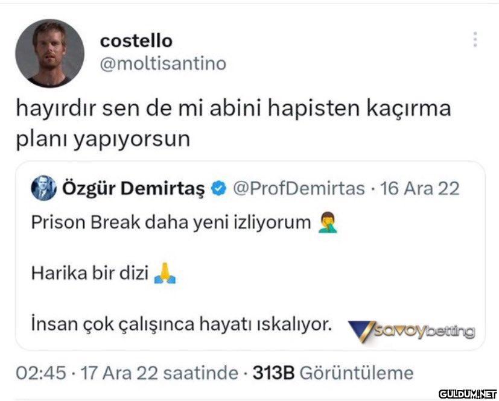This screenshot has width=499, height=401.
Task: Open the three-dot more options menu
Action: tap(475, 40)
